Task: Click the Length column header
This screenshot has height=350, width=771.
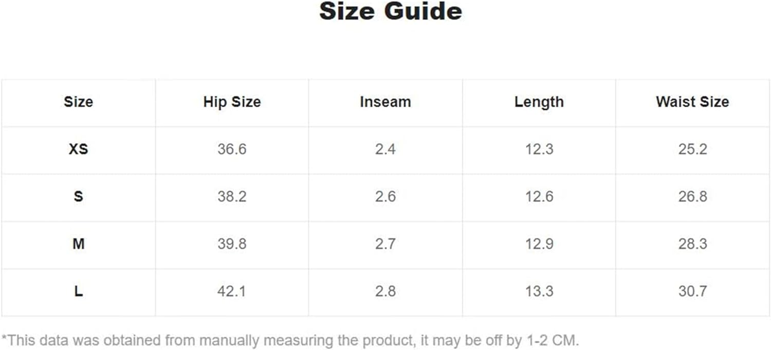Action: [x=539, y=102]
